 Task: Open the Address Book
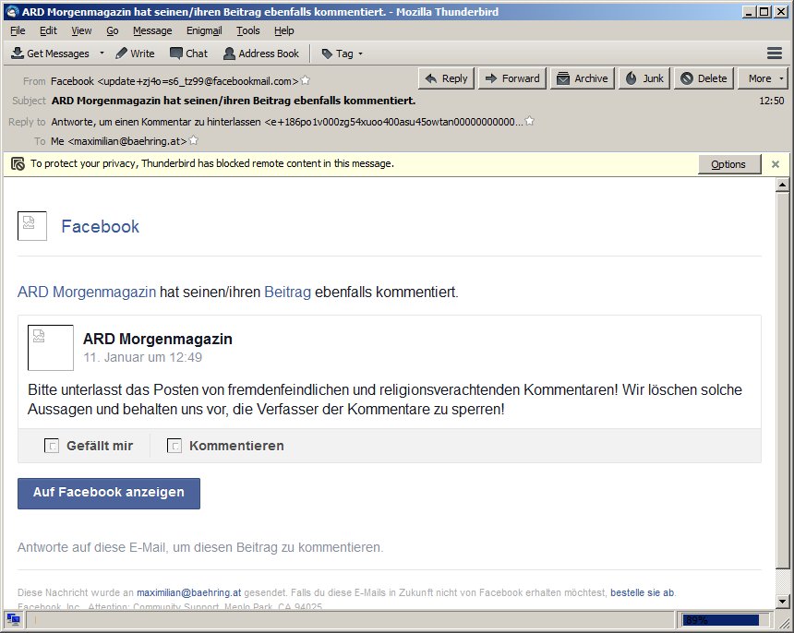click(x=261, y=54)
